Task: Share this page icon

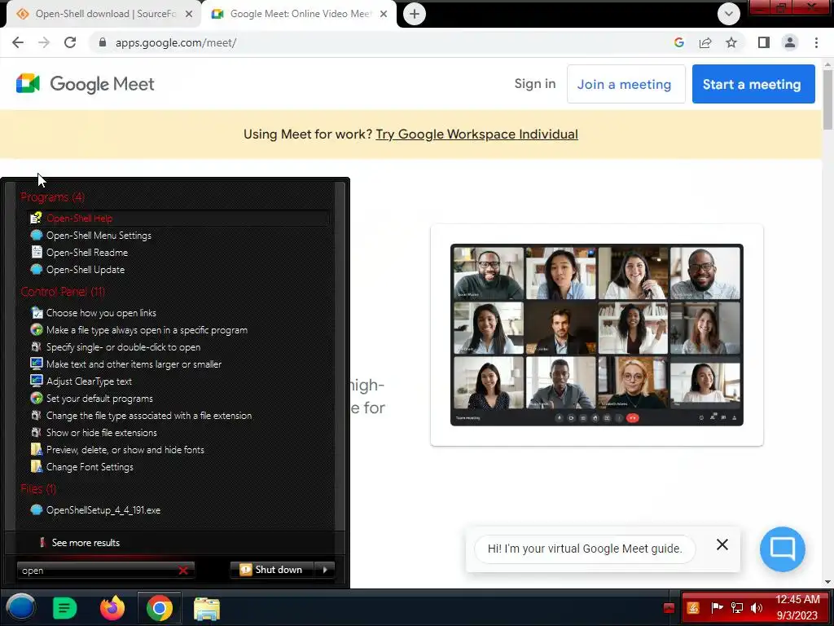Action: (x=705, y=42)
